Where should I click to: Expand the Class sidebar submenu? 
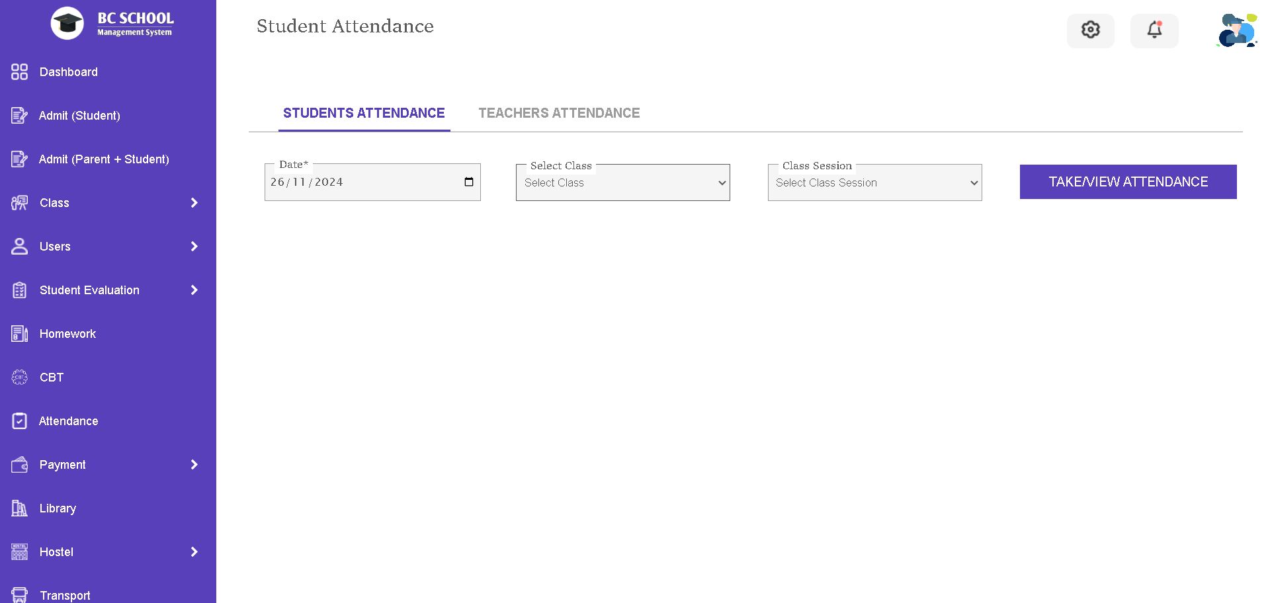click(194, 203)
